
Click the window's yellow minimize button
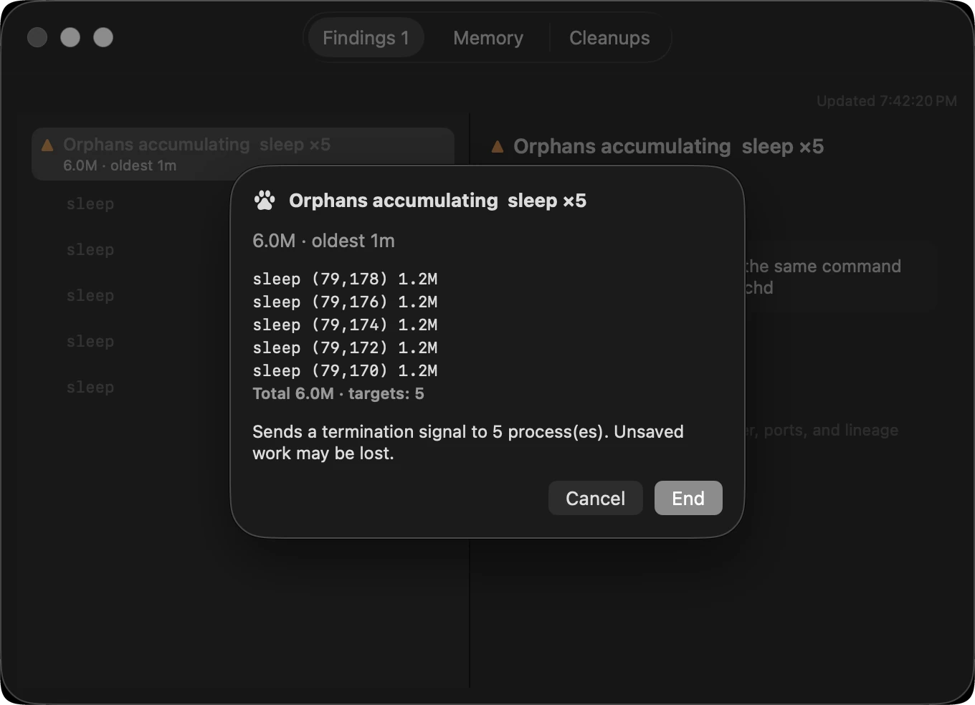pyautogui.click(x=70, y=37)
